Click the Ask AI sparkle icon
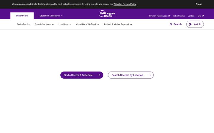 click(190, 24)
